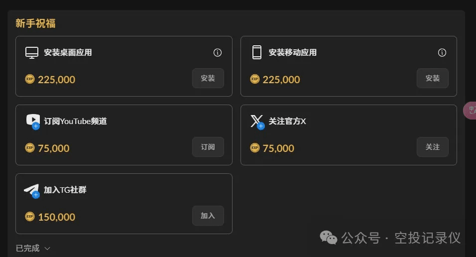
Task: Subscribe with the 订阅 button
Action: (x=208, y=147)
